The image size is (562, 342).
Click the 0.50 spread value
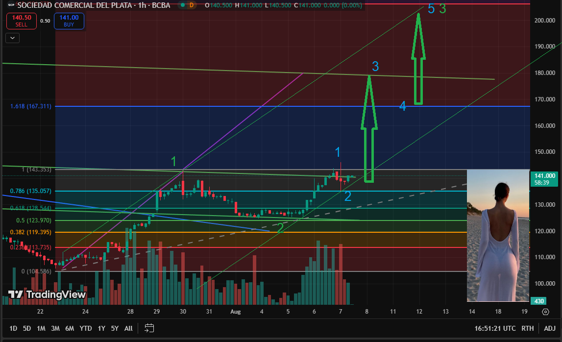(45, 21)
